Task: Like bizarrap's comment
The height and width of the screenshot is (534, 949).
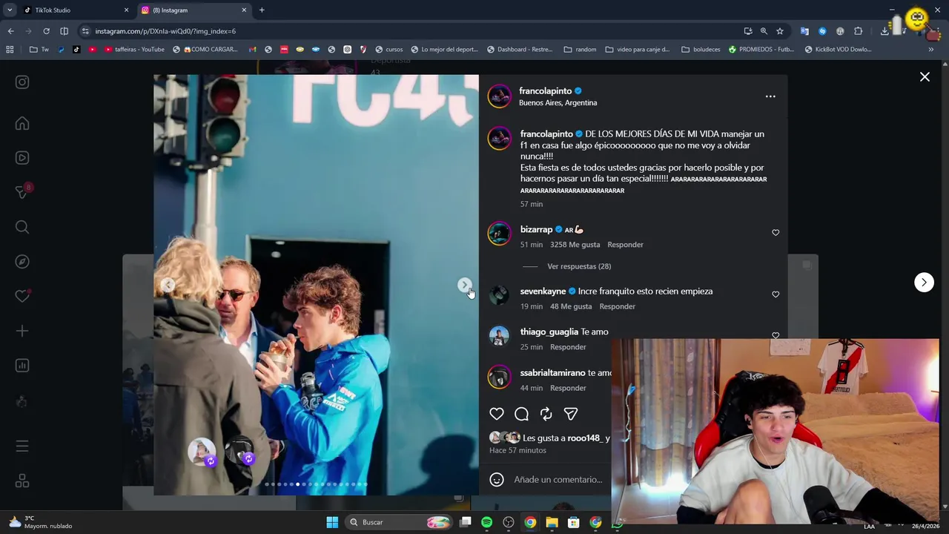Action: click(x=776, y=233)
